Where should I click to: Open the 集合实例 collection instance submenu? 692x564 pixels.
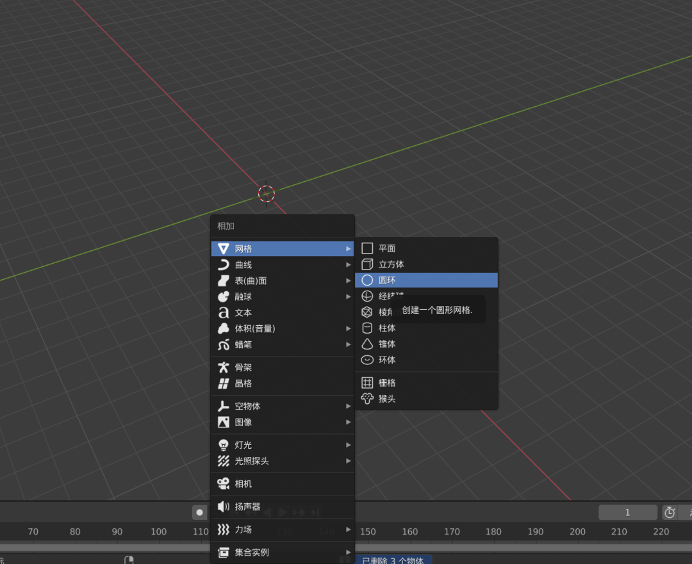[x=283, y=552]
